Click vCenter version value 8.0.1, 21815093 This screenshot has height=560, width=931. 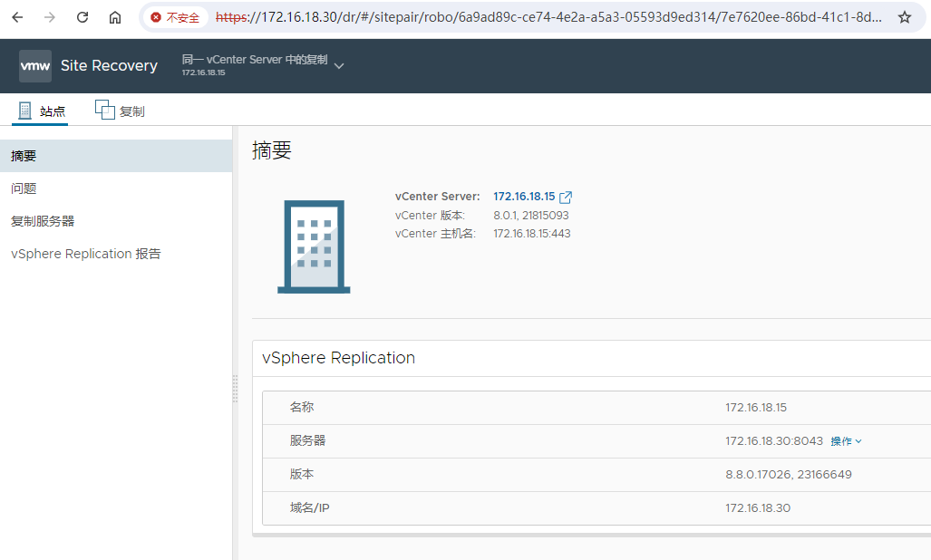tap(531, 216)
